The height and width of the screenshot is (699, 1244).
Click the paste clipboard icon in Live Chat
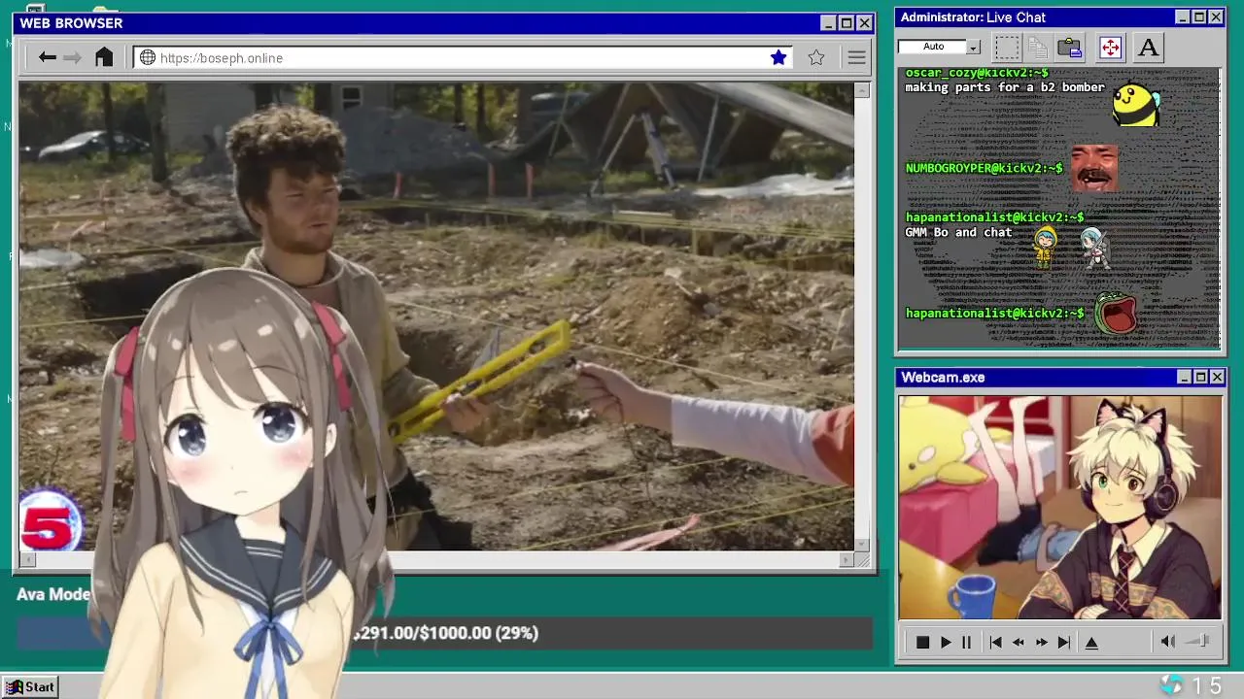tap(1070, 47)
